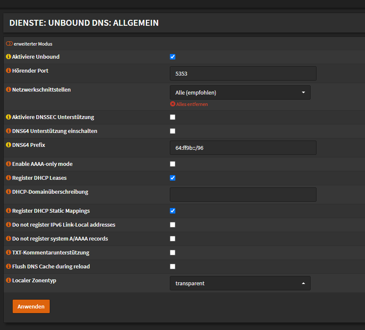Image resolution: width=365 pixels, height=330 pixels.
Task: Click the empty DHCP-Domainüberschreibung field
Action: pos(243,195)
